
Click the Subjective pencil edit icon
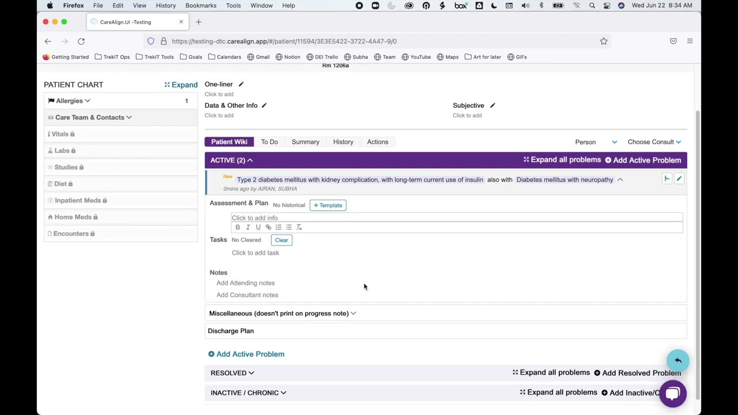492,105
